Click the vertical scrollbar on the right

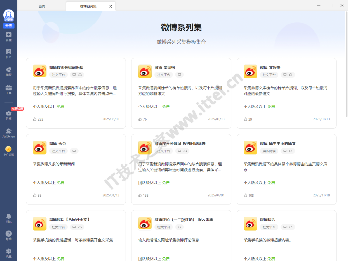click(346, 64)
